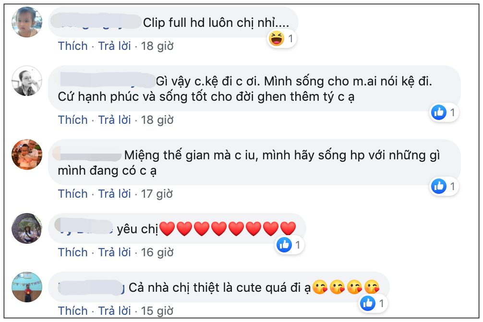This screenshot has height=322, width=483.
Task: Click like reaction on 'yêu chị' comment
Action: coord(284,245)
